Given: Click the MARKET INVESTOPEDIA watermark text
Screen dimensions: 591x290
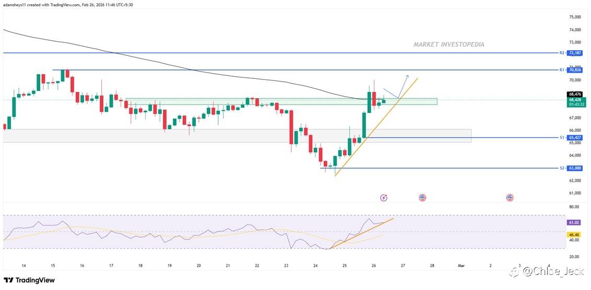Looking at the screenshot, I should 449,44.
